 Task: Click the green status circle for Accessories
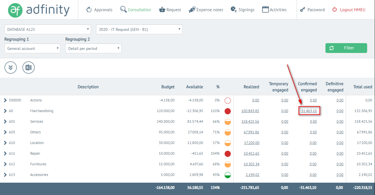[x=228, y=175]
